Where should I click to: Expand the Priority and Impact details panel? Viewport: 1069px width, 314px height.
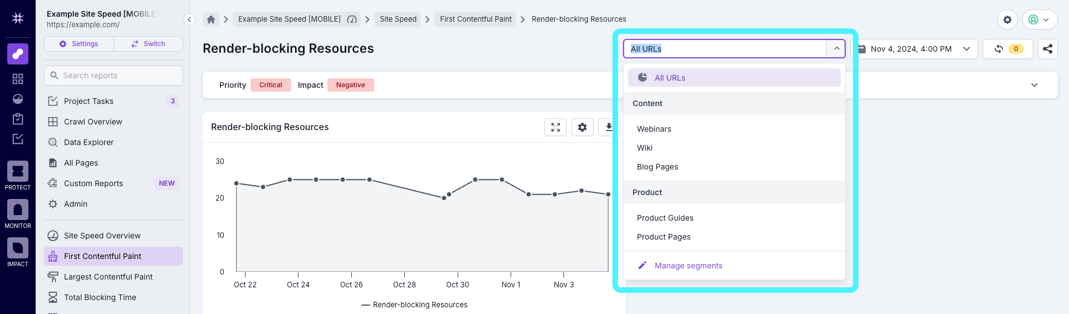tap(1034, 85)
